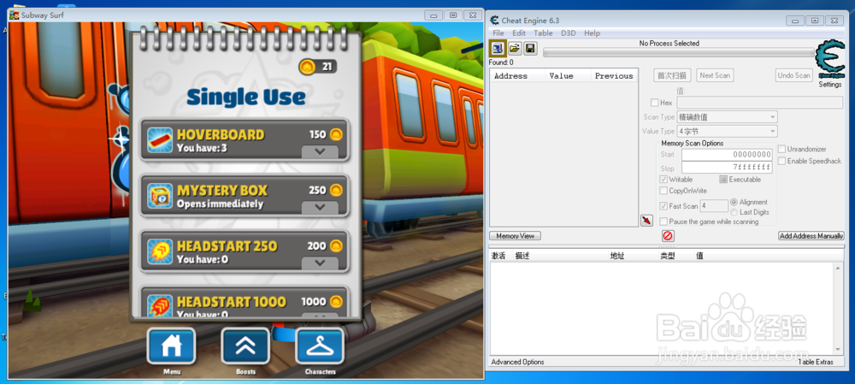Enable the Unrandomizer checkbox
This screenshot has width=855, height=384.
(781, 149)
